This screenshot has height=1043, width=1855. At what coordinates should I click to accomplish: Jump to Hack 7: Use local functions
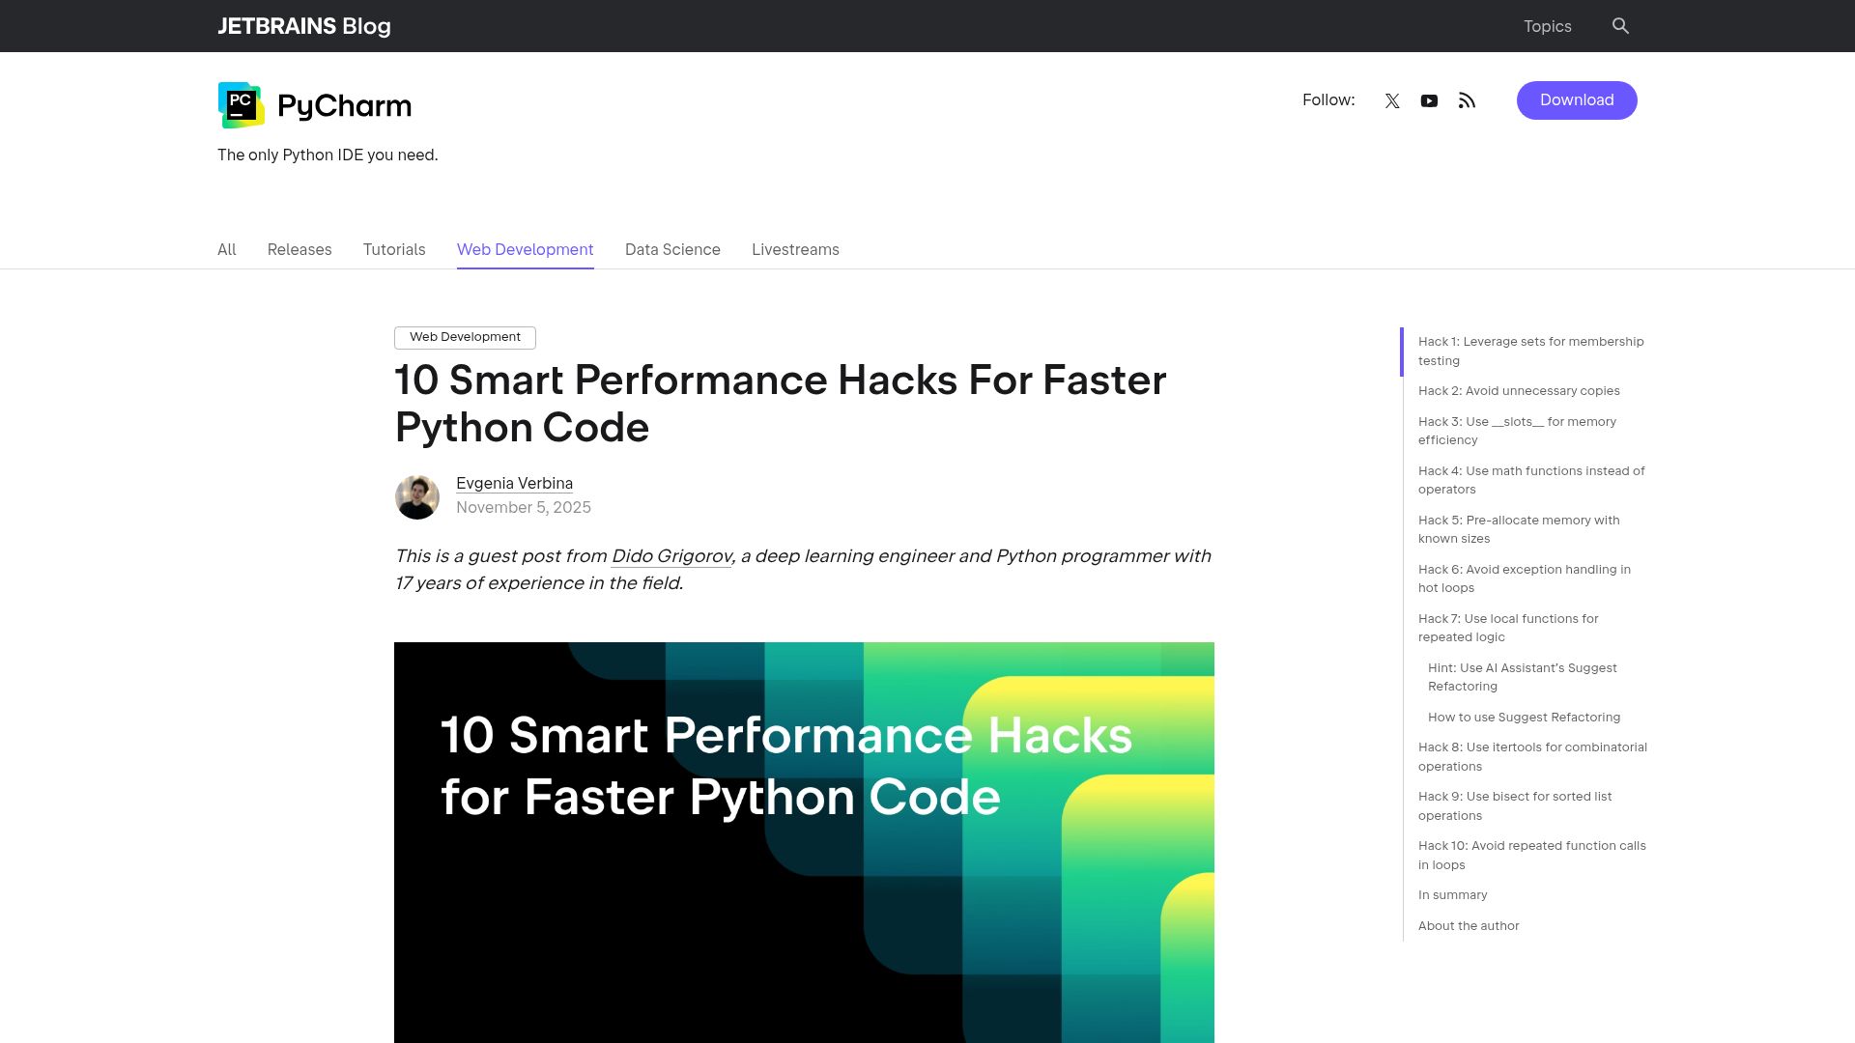coord(1508,628)
